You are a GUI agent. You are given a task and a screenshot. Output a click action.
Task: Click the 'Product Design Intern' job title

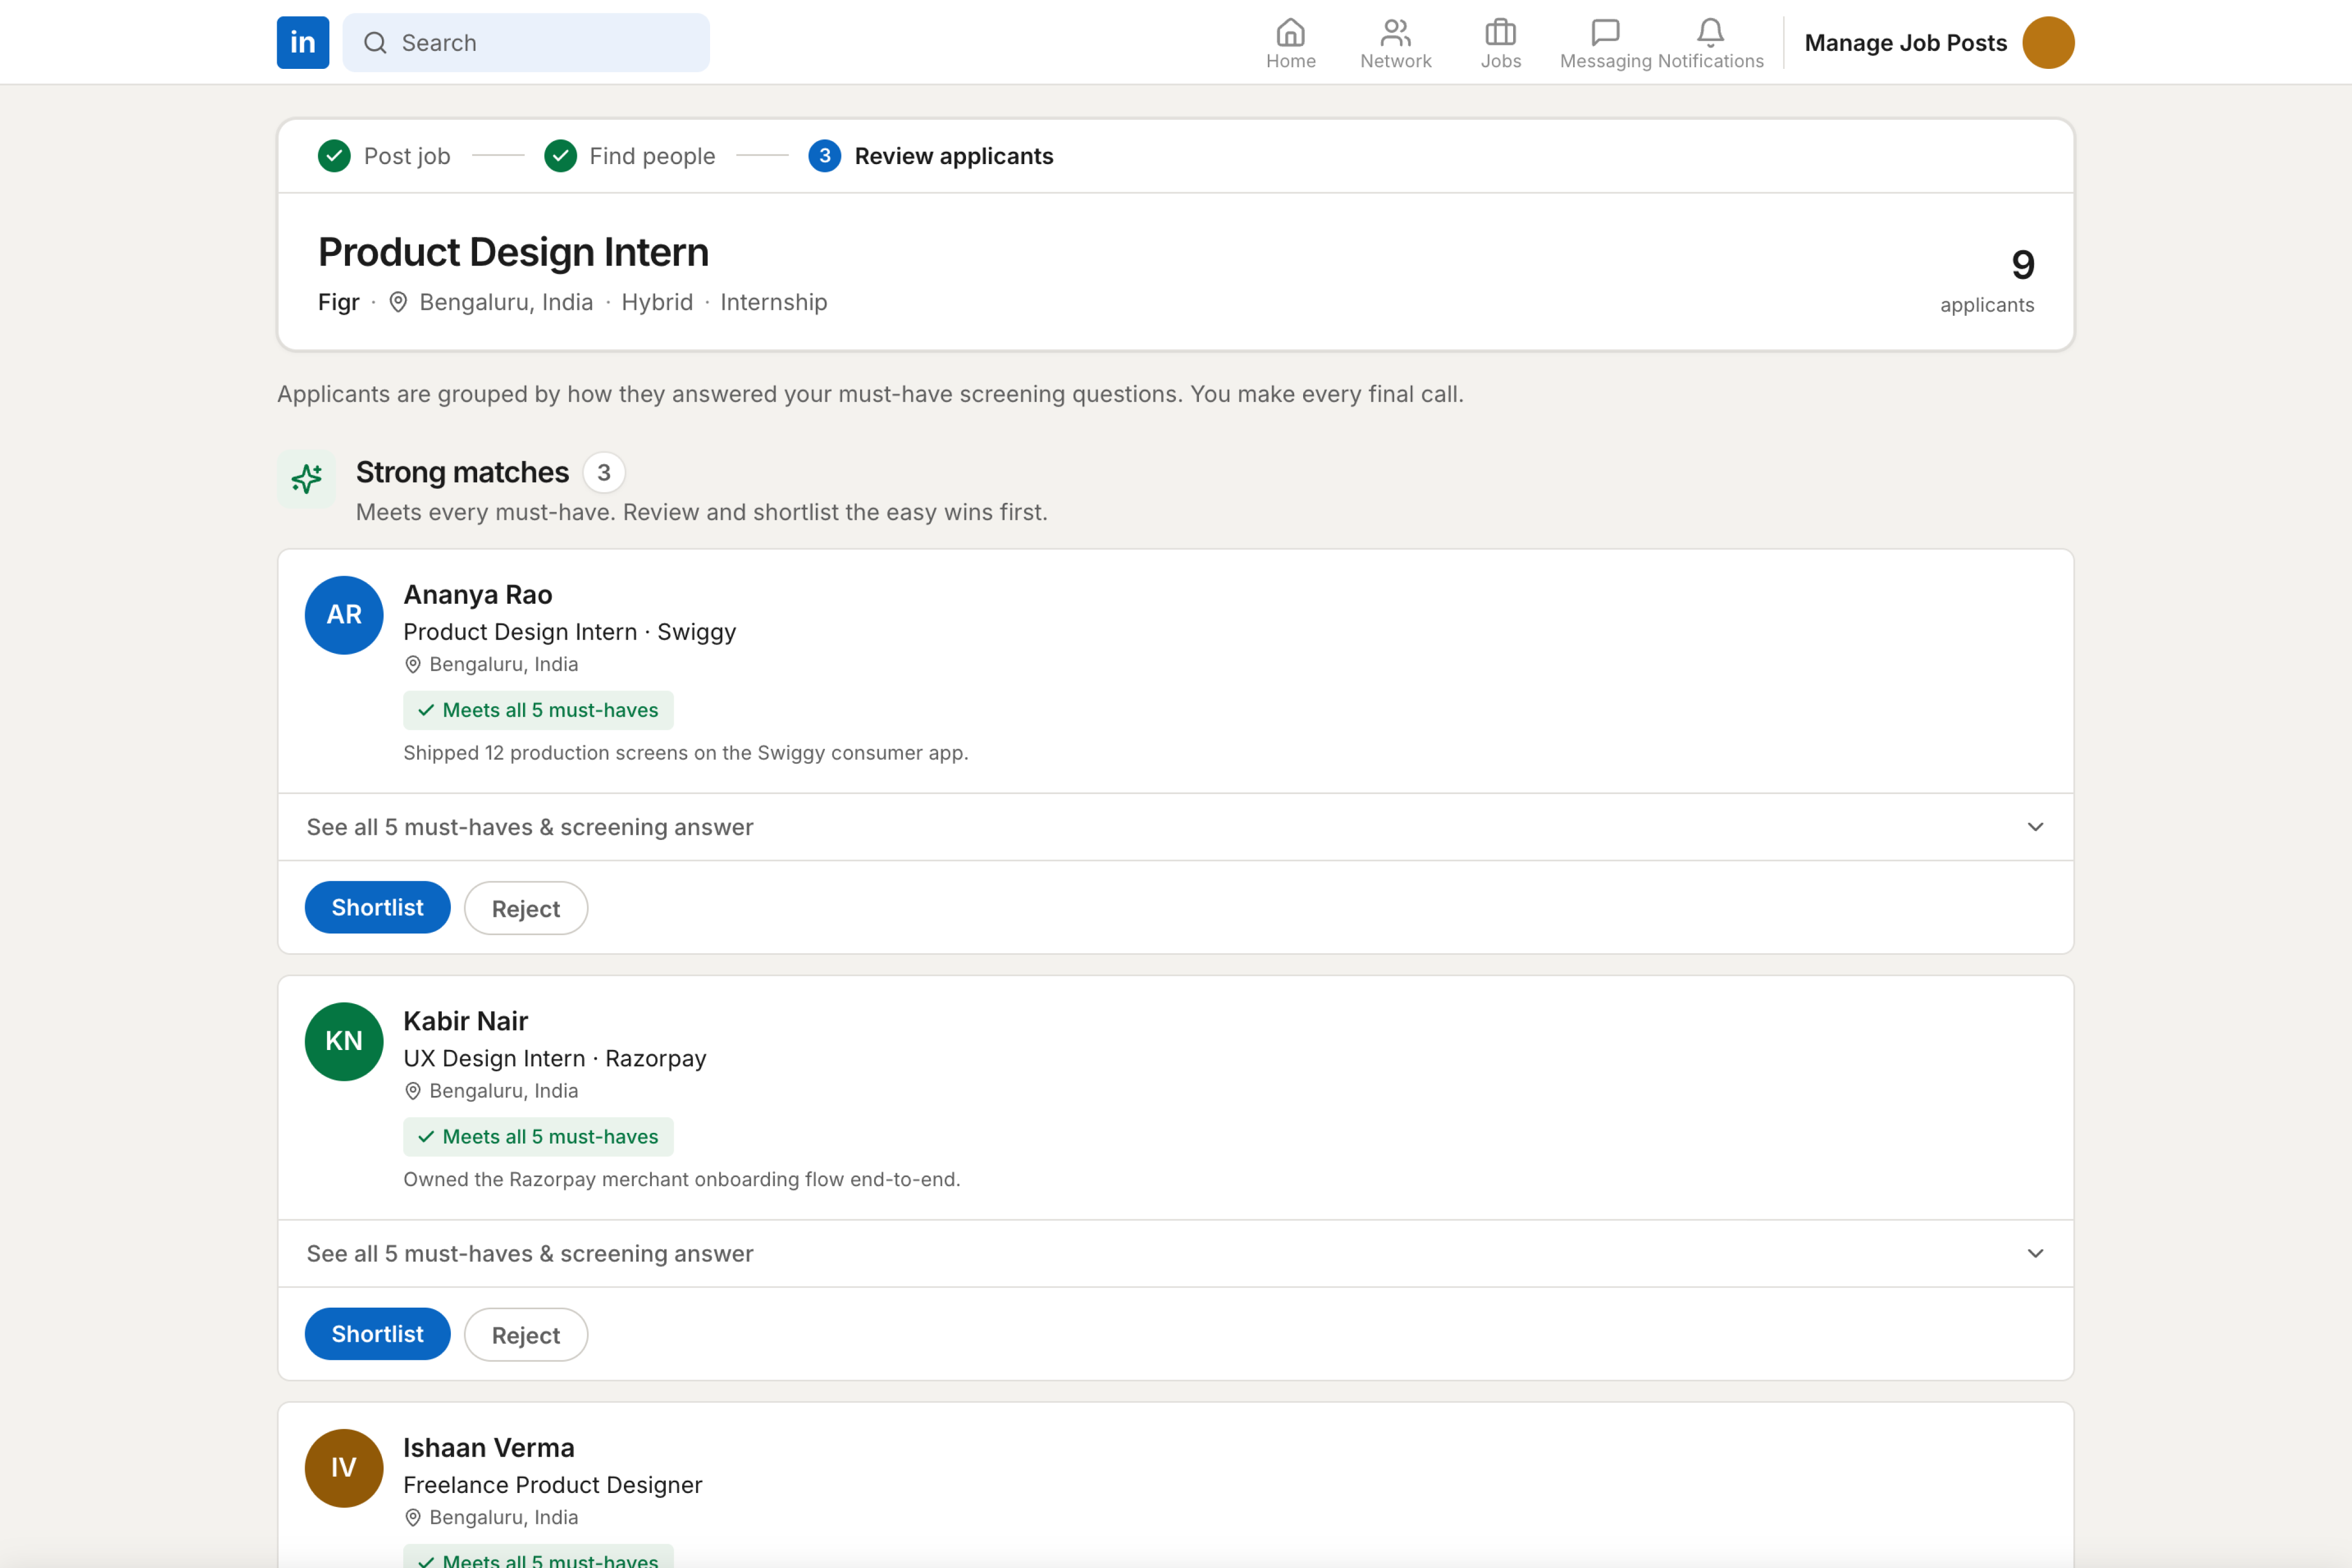513,252
